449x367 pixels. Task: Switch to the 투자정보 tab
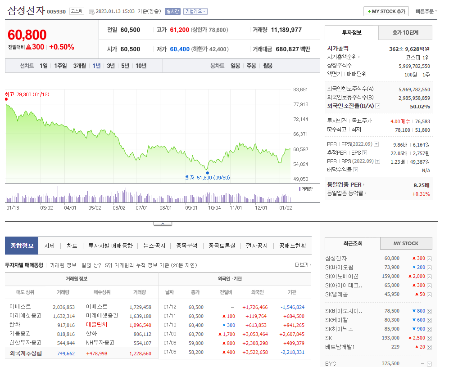click(352, 33)
